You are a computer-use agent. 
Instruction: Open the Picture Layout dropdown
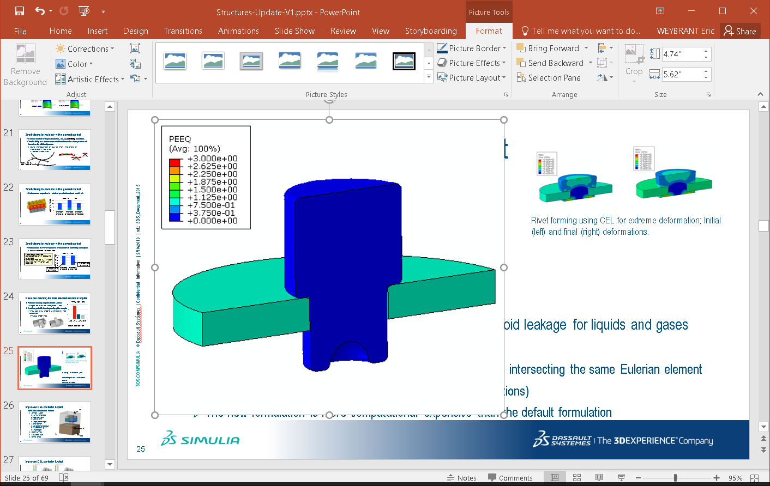pyautogui.click(x=472, y=78)
